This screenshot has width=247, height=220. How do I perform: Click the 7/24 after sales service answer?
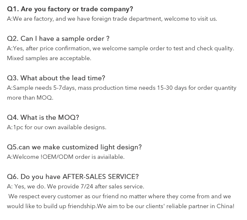tap(75, 186)
